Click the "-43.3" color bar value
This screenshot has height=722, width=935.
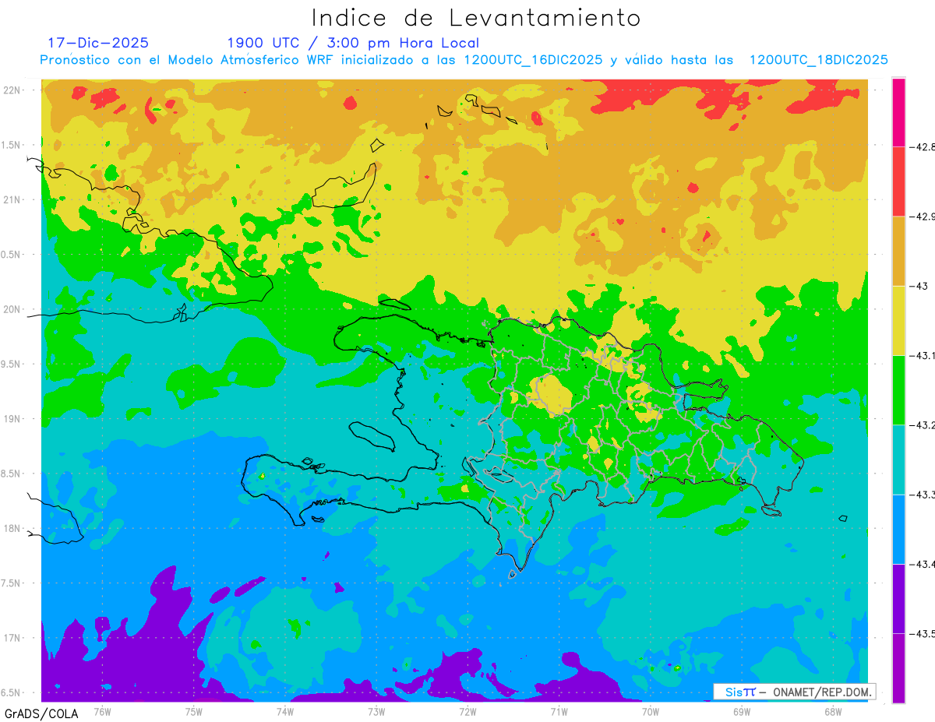tap(921, 494)
